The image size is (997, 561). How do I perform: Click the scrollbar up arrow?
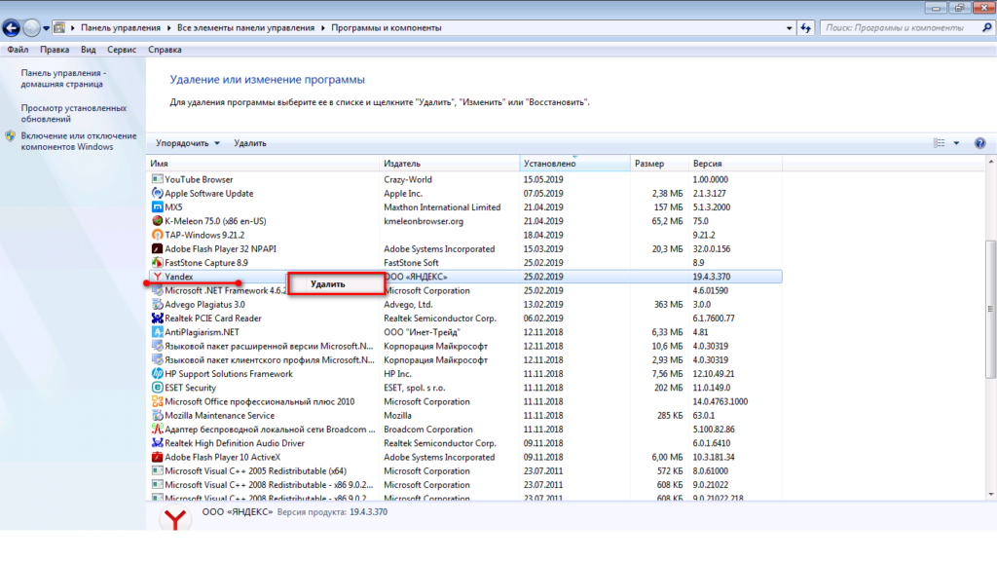click(990, 163)
